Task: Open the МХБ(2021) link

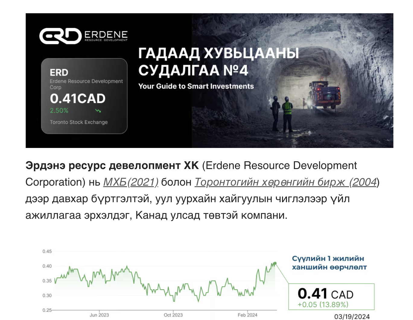Action: tap(131, 182)
